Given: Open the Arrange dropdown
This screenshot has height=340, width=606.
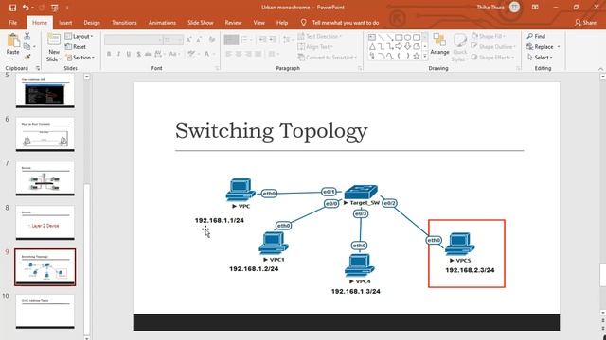Looking at the screenshot, I should (x=439, y=47).
